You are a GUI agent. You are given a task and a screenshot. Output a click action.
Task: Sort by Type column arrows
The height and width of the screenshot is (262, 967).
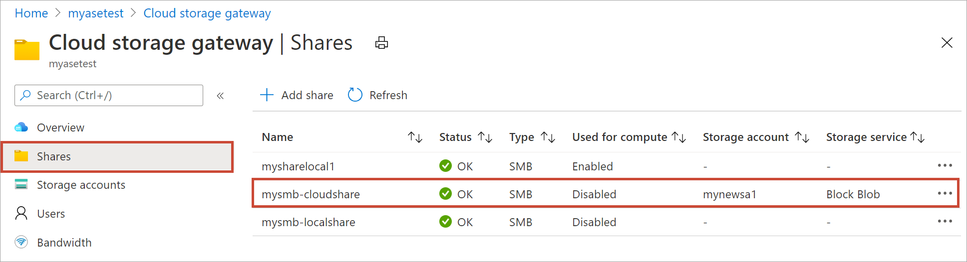(x=548, y=137)
